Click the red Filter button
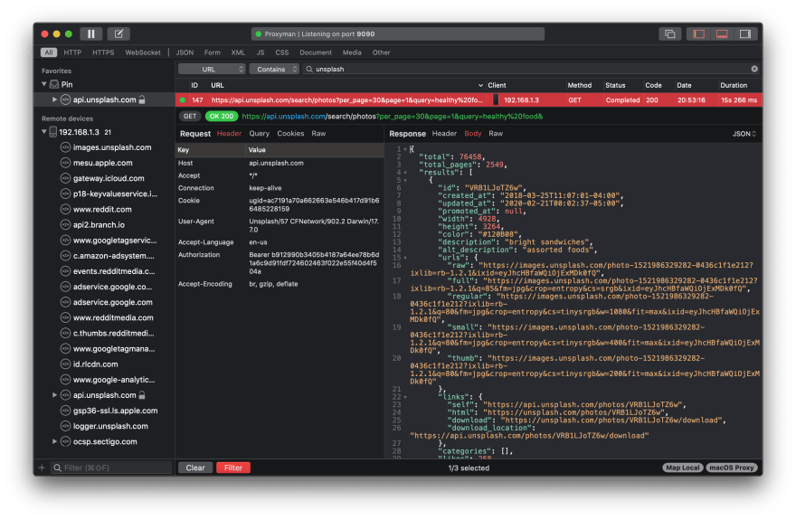 (x=233, y=468)
